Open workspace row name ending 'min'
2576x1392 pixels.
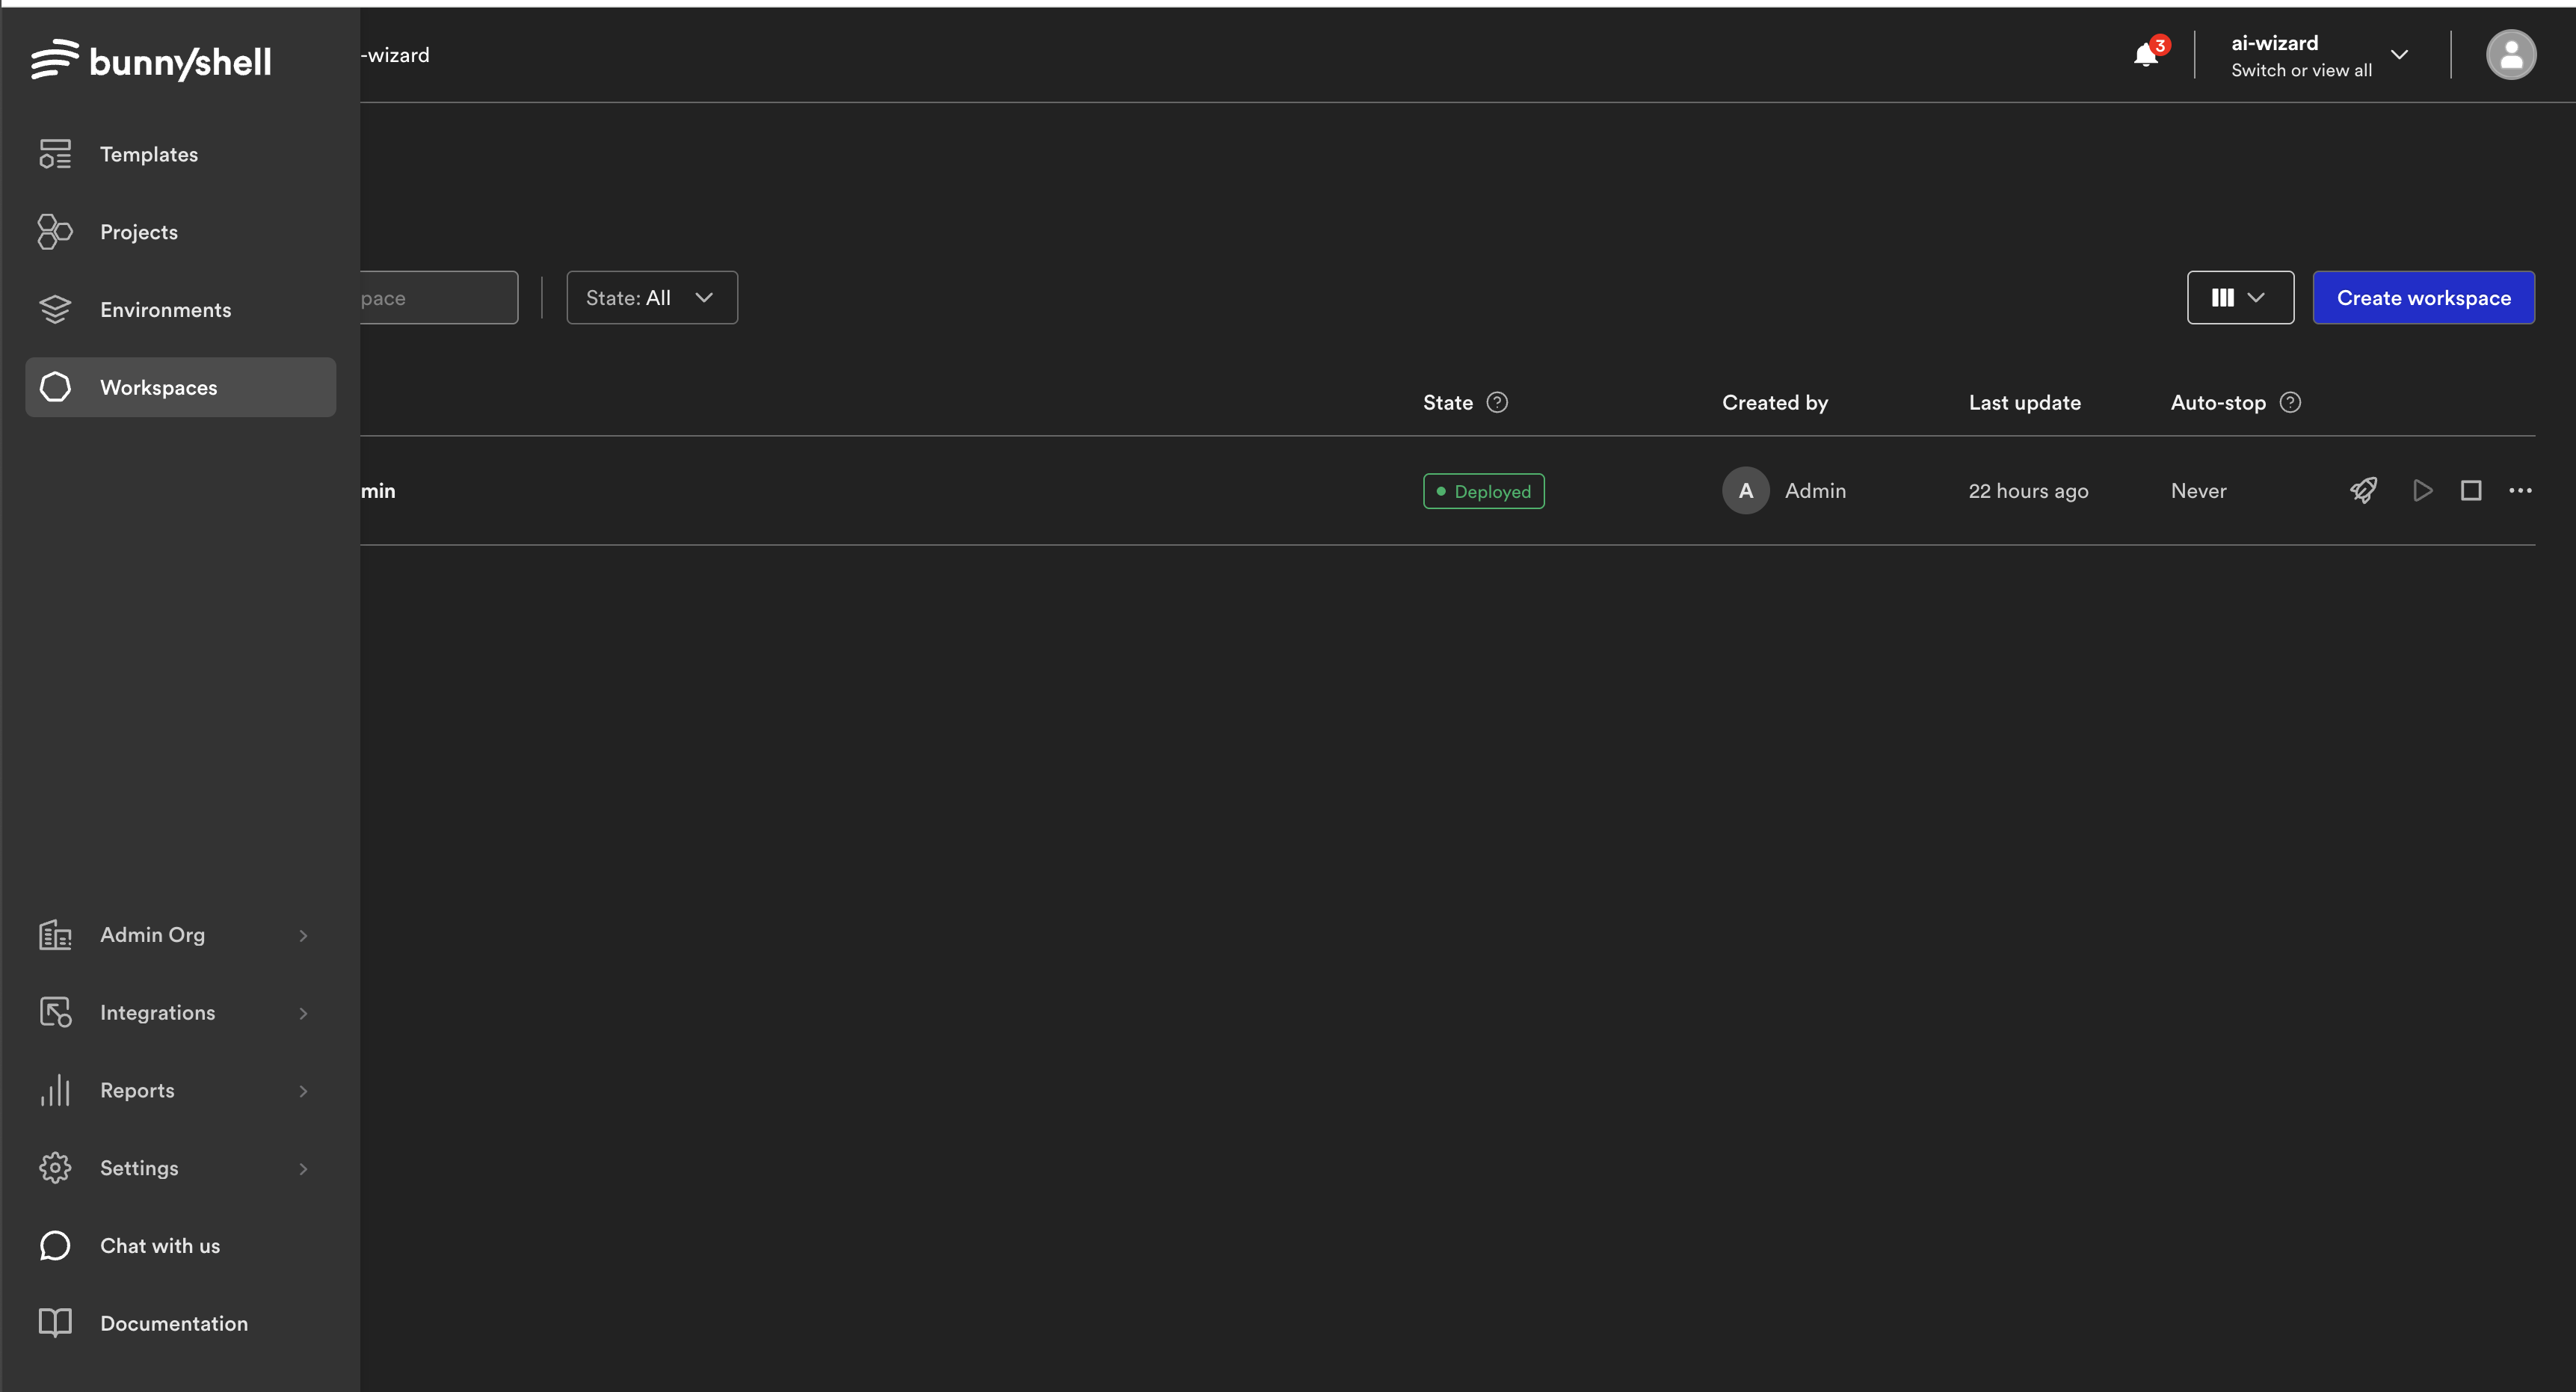click(378, 491)
